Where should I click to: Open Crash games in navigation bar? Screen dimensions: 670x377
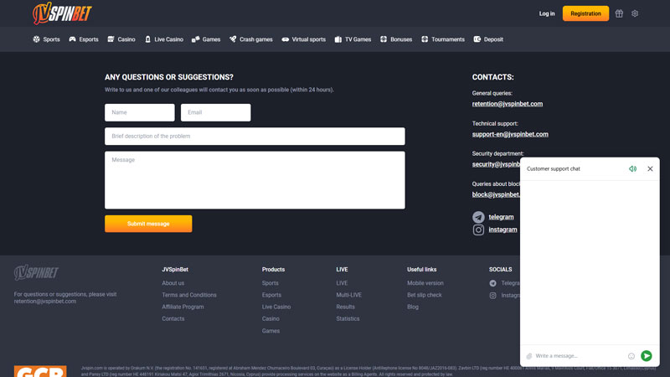pos(250,39)
